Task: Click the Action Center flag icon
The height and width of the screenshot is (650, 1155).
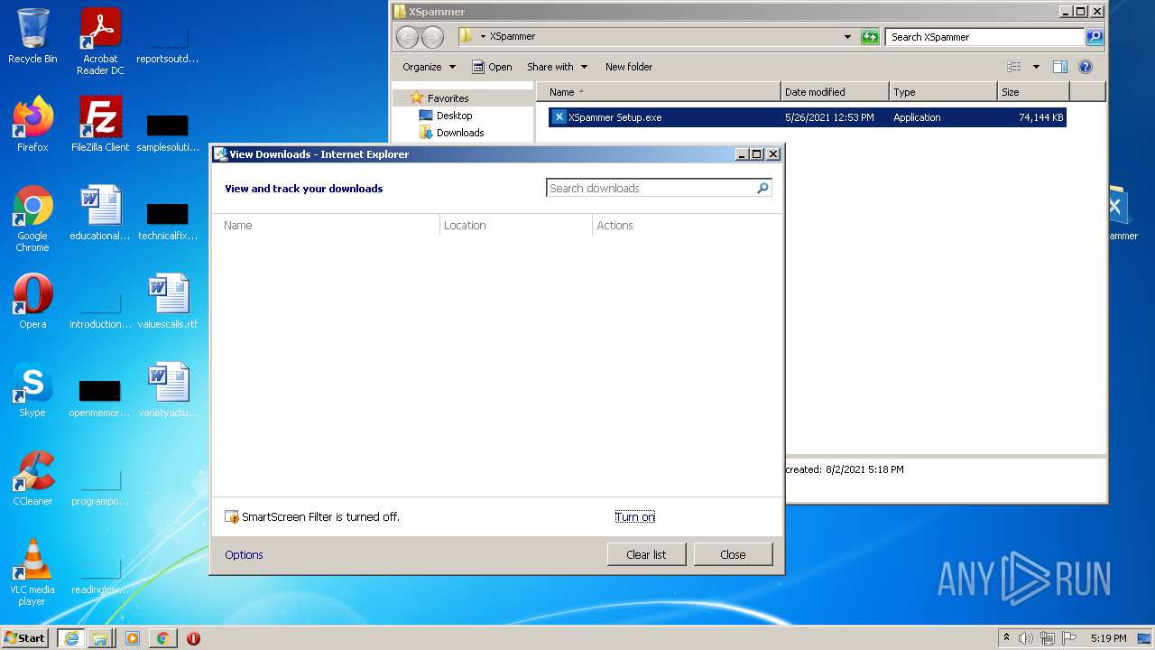Action: (x=1069, y=638)
